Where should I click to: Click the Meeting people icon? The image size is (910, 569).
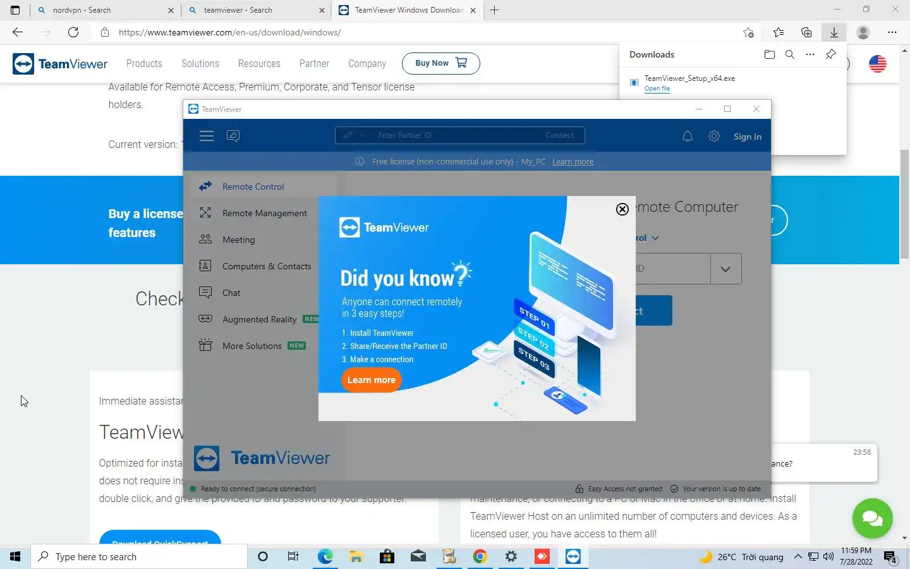coord(205,239)
